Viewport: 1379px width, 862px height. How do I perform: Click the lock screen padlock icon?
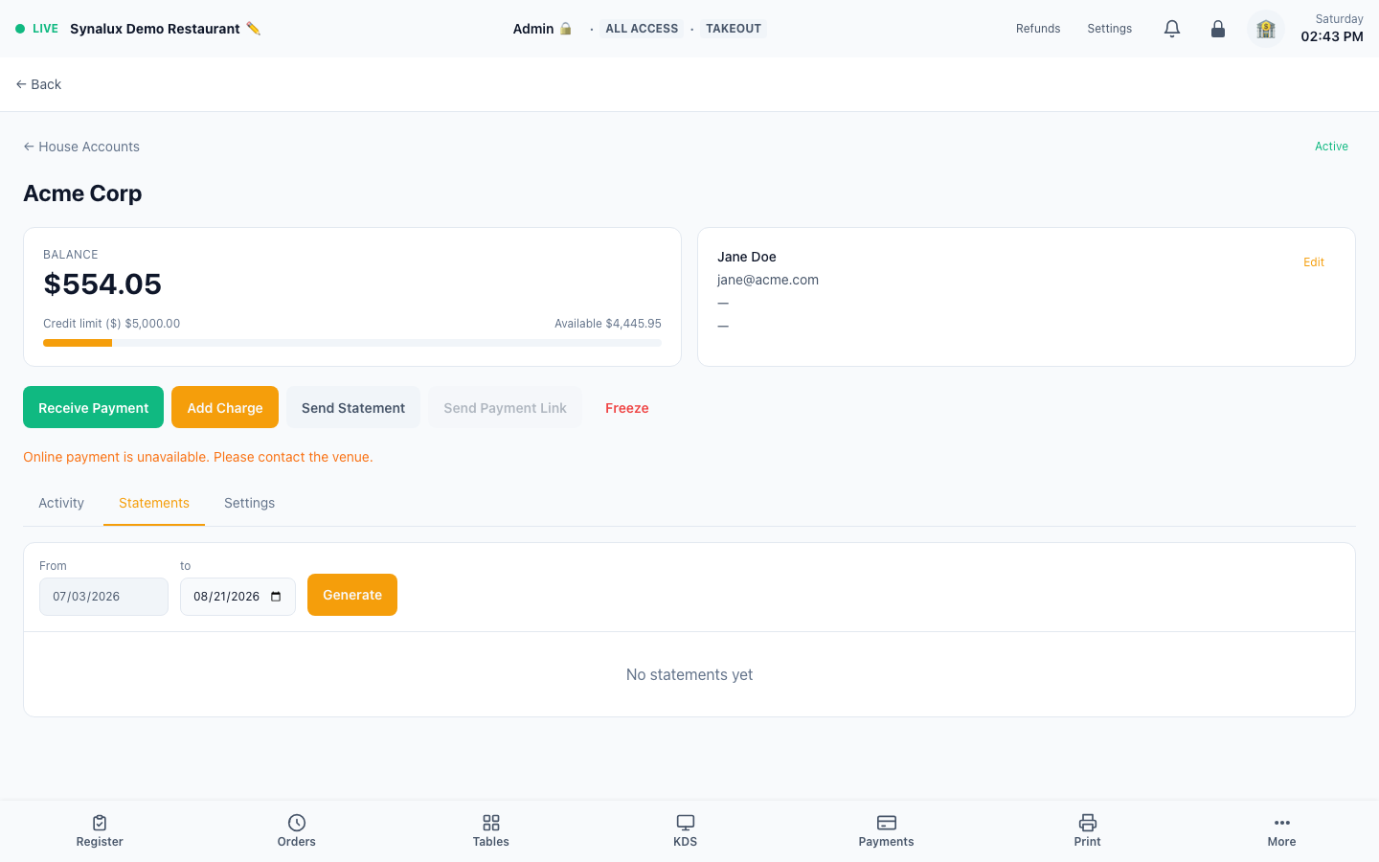pos(1218,29)
